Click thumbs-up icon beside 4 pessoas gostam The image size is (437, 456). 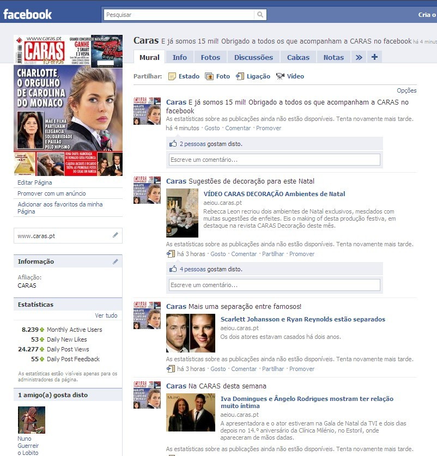pos(173,269)
